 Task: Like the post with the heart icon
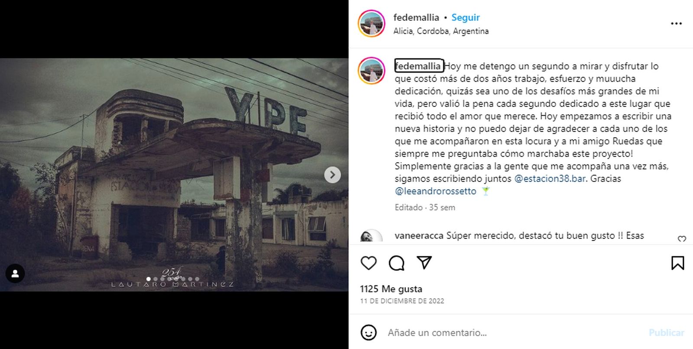[x=369, y=263]
